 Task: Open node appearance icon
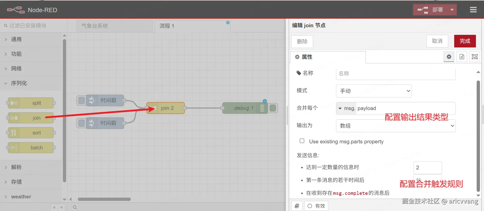point(475,57)
